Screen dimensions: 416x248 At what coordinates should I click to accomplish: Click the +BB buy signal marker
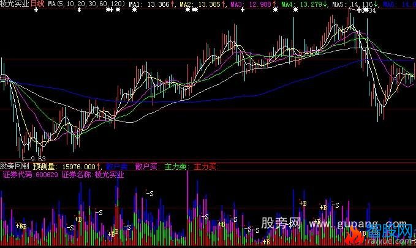(21, 227)
